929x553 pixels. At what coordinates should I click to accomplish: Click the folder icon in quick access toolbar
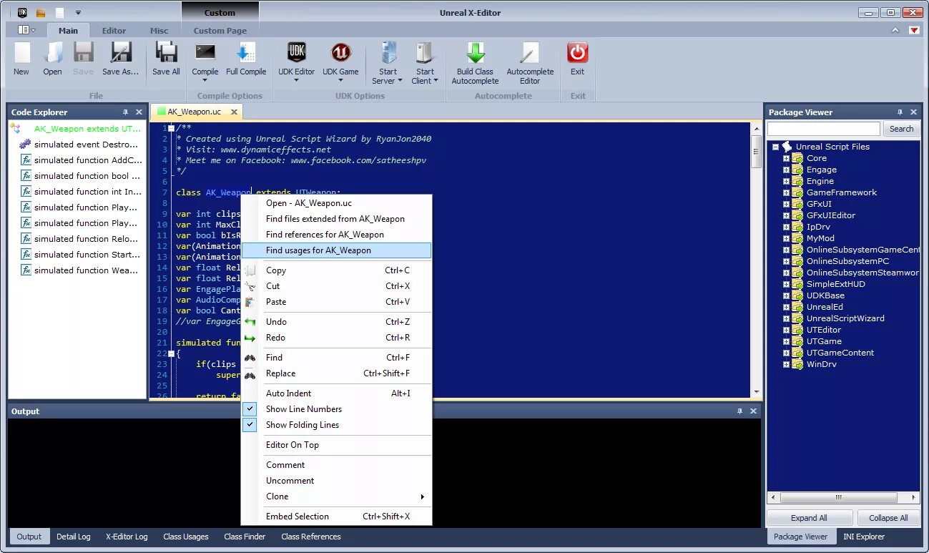(x=41, y=13)
